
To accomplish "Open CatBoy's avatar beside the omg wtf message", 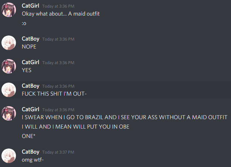I will tap(9, 156).
